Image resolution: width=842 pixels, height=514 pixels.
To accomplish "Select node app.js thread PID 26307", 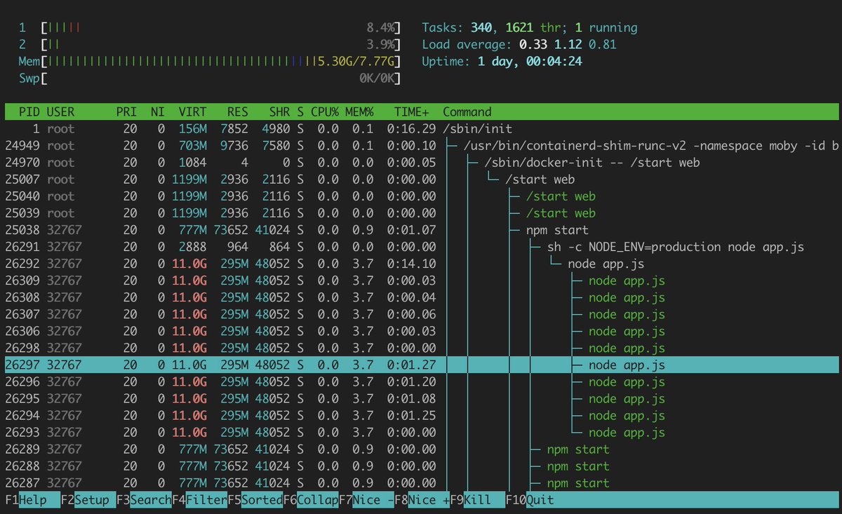I will pyautogui.click(x=422, y=314).
